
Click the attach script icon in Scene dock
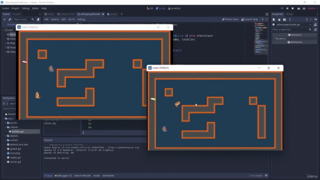[x=38, y=19]
